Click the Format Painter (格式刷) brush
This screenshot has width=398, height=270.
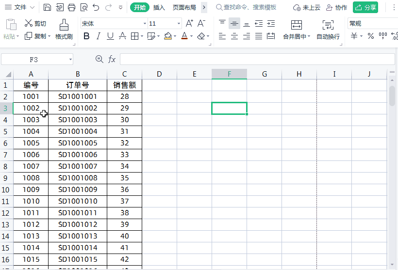tap(64, 30)
